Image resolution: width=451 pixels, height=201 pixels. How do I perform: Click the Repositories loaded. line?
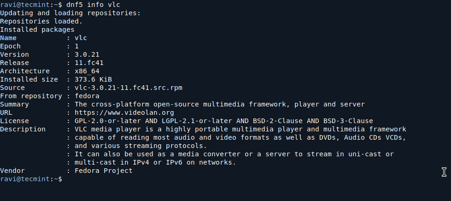[x=41, y=21]
